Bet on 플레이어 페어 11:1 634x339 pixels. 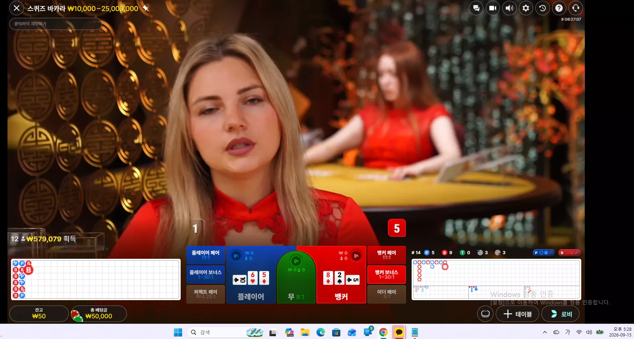click(x=206, y=255)
